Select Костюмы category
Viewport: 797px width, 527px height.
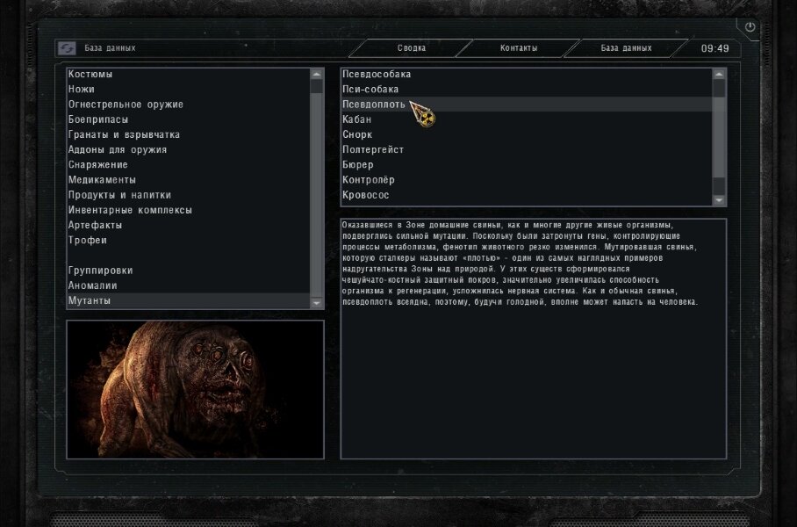[188, 75]
